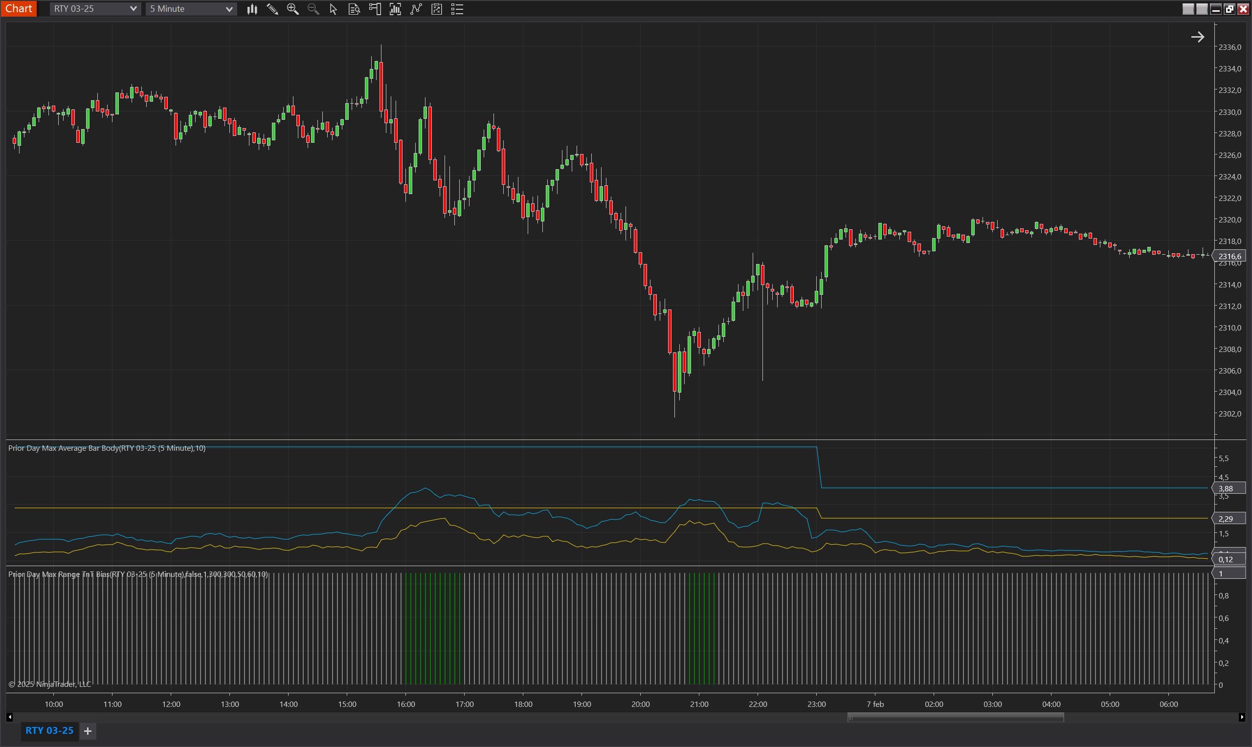The height and width of the screenshot is (747, 1252).
Task: Click the 7 feb date label
Action: coord(875,704)
